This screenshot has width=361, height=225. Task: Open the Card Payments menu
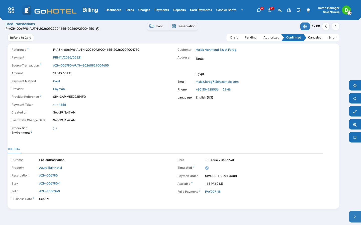click(201, 10)
